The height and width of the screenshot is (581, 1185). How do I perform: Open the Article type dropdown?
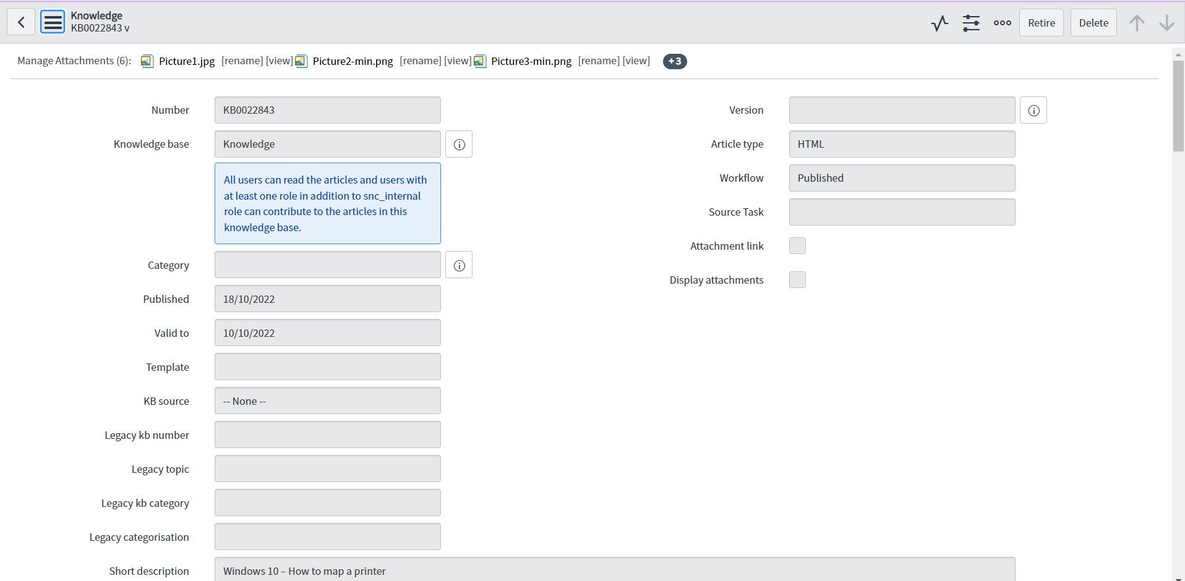pos(902,144)
